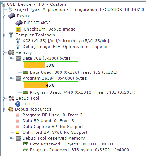The image size is (146, 156).
Task: Collapse the Program 16384 bytes node
Action: pos(11,79)
